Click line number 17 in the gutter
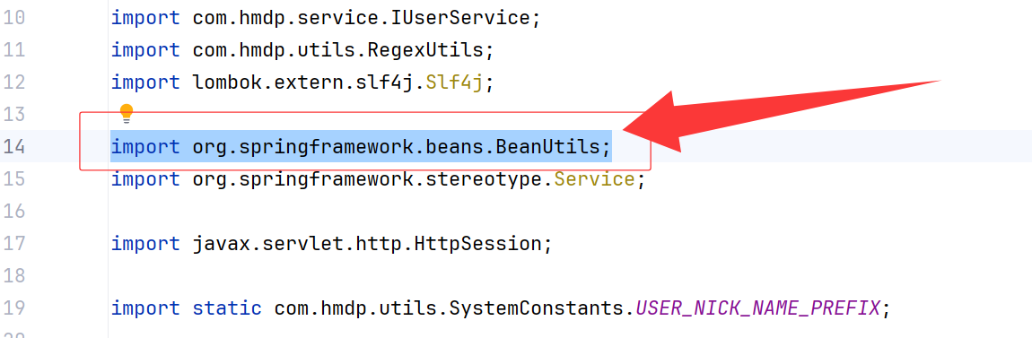This screenshot has width=1032, height=338. pyautogui.click(x=13, y=244)
